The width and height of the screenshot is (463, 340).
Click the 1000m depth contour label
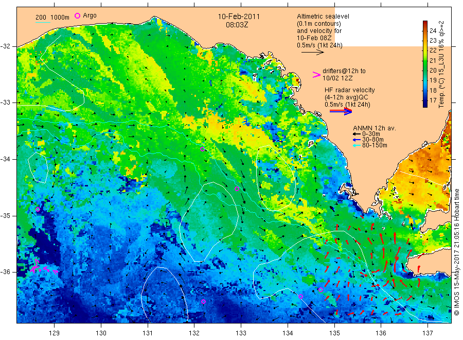coord(60,18)
